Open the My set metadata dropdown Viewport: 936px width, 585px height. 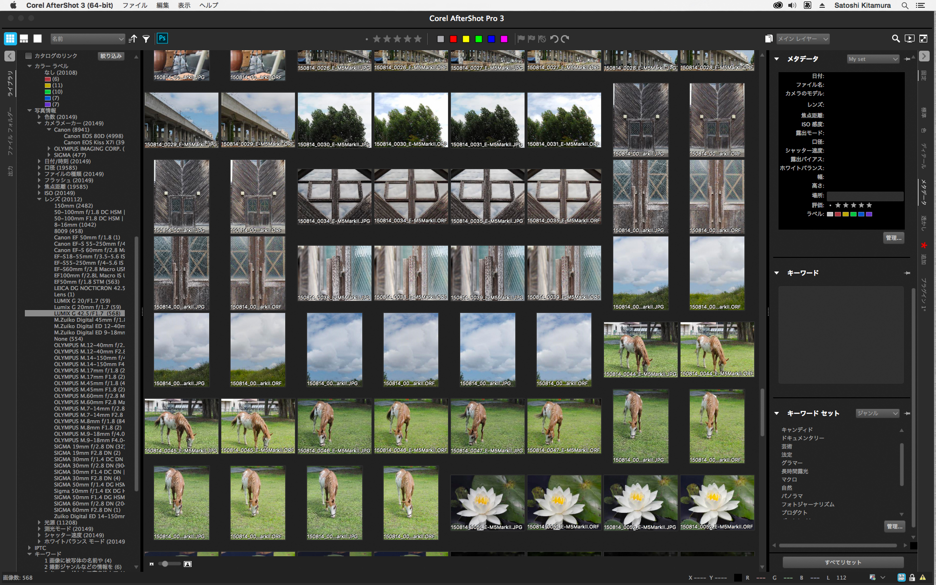pos(873,59)
